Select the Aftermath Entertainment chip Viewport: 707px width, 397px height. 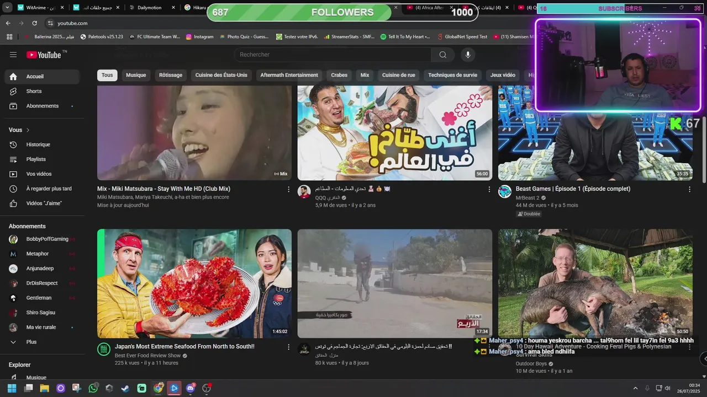coord(289,75)
